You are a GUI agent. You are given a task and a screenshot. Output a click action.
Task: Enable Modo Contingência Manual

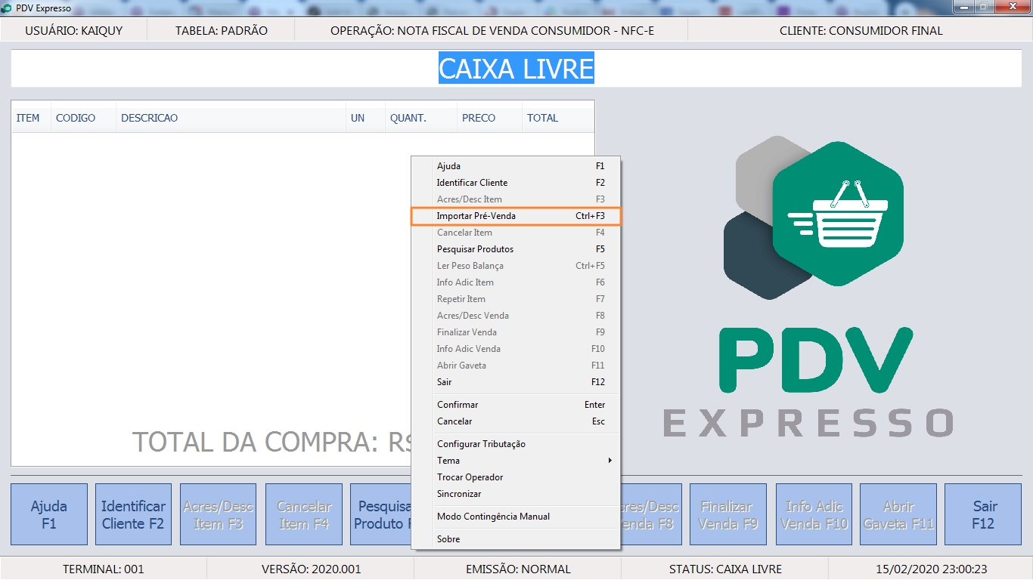click(515, 517)
